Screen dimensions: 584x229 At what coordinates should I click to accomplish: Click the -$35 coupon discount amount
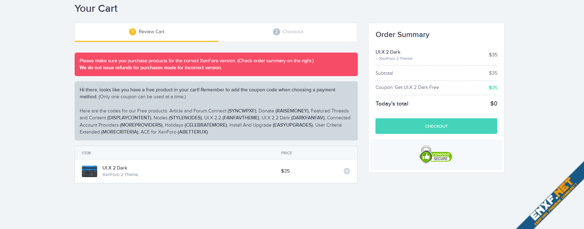click(492, 88)
